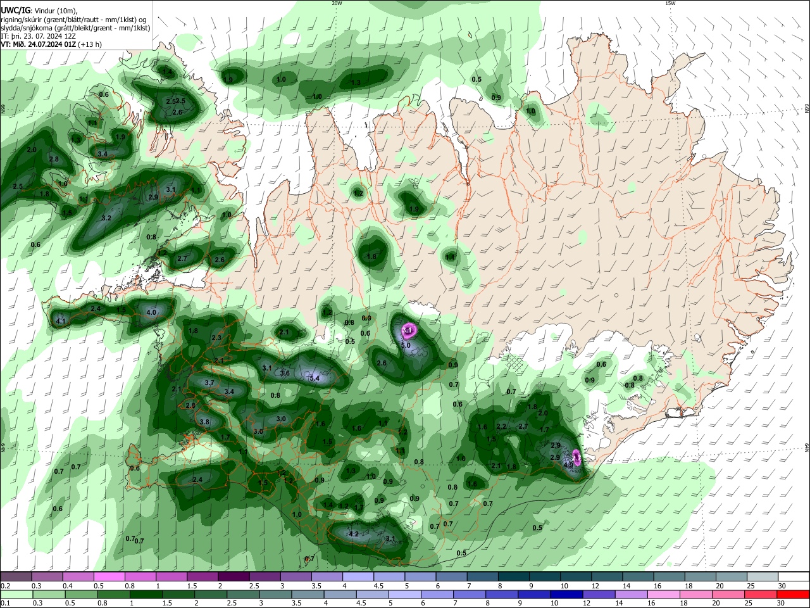Image resolution: width=810 pixels, height=608 pixels.
Task: Click the bright pink 0.5 swatch in upper legend row
Action: 109,576
